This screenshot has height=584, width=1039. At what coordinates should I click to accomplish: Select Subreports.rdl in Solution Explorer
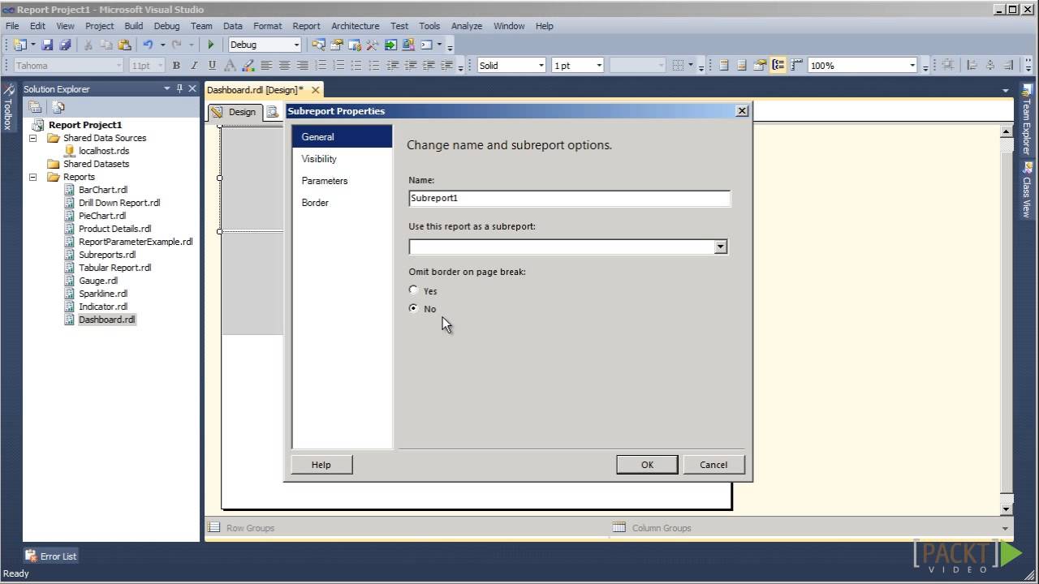[107, 255]
